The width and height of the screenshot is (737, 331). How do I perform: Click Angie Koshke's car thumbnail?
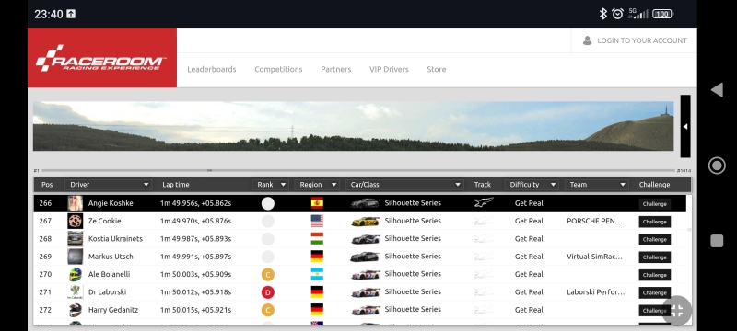(365, 203)
